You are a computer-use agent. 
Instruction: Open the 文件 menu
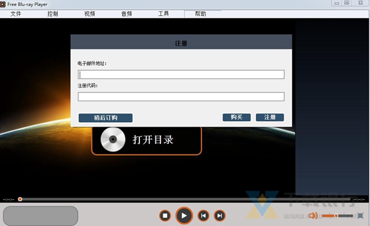click(16, 14)
